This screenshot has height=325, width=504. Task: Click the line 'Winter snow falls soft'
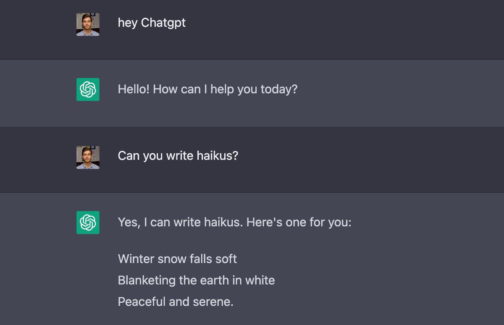pos(177,259)
